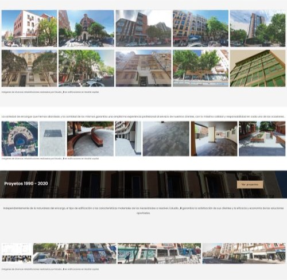The image size is (287, 280).
Task: View the aerial semicircular plaza photo
Action: click(x=20, y=139)
